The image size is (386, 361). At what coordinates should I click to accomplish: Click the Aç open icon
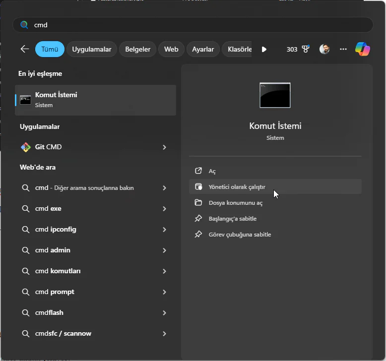pos(198,171)
